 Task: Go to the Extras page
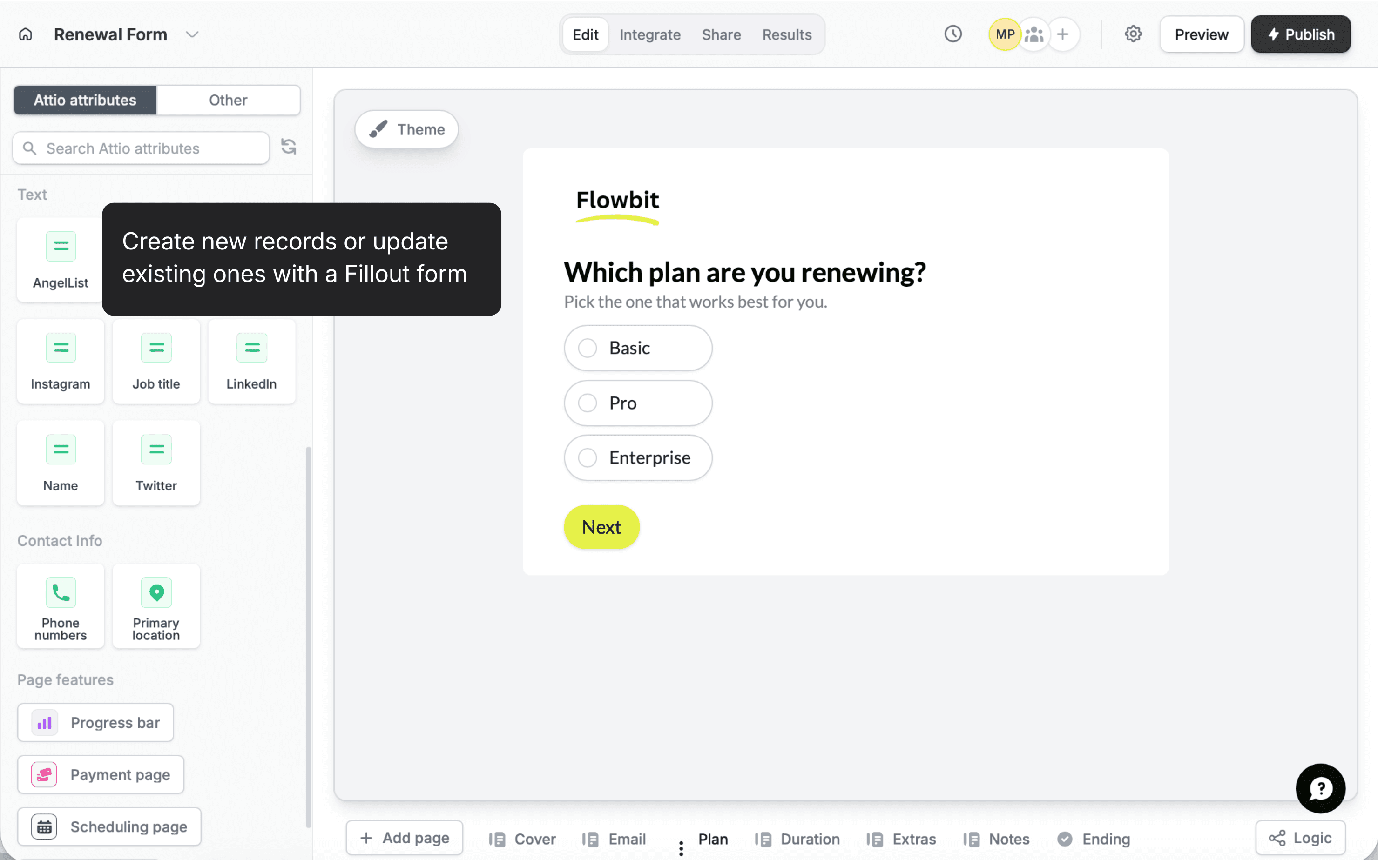pos(901,839)
